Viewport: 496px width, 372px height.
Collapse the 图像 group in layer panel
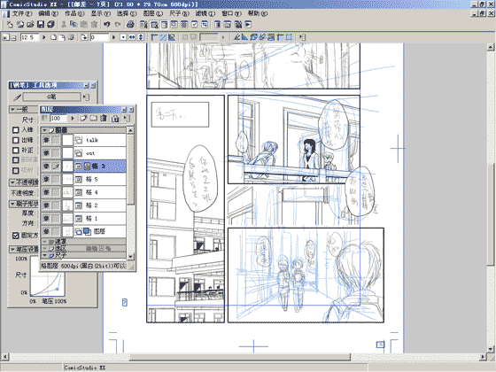[x=44, y=130]
